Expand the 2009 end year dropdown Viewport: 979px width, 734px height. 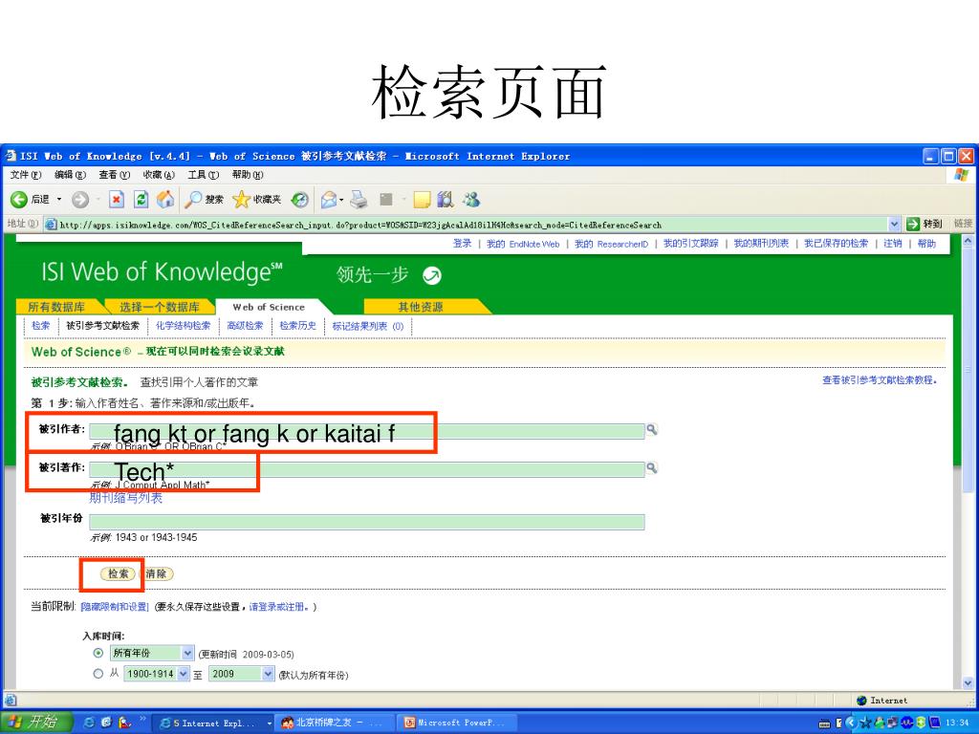(x=268, y=674)
